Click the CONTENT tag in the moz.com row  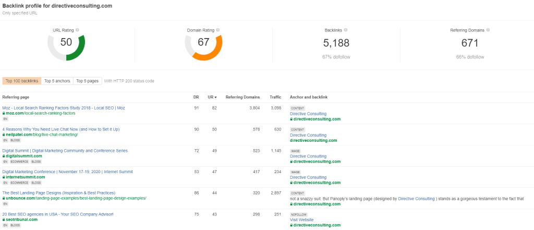click(x=298, y=108)
